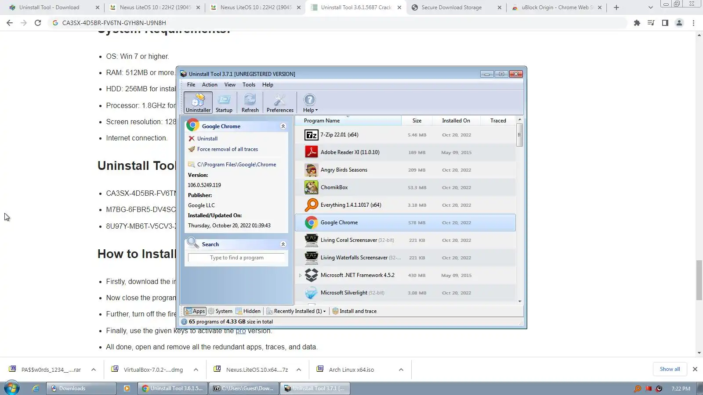Switch to the Uninstall Tool - Download tab
Viewport: 703px width, 395px height.
[x=53, y=7]
